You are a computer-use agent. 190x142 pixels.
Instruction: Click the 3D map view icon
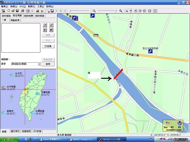[x=155, y=11]
